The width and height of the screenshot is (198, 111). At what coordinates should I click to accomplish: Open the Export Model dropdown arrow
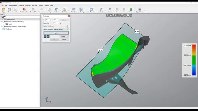[x=144, y=10]
